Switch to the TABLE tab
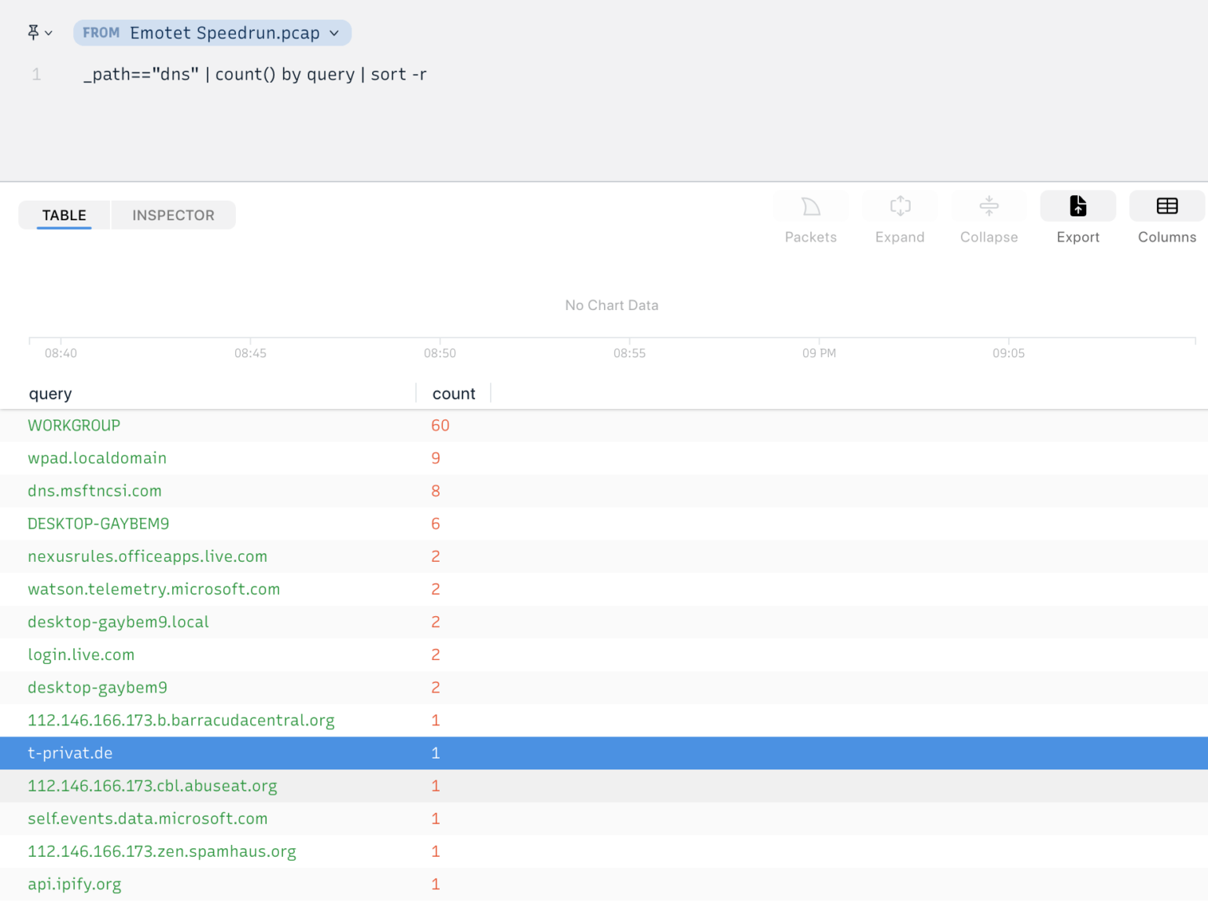The image size is (1208, 919). pyautogui.click(x=64, y=215)
